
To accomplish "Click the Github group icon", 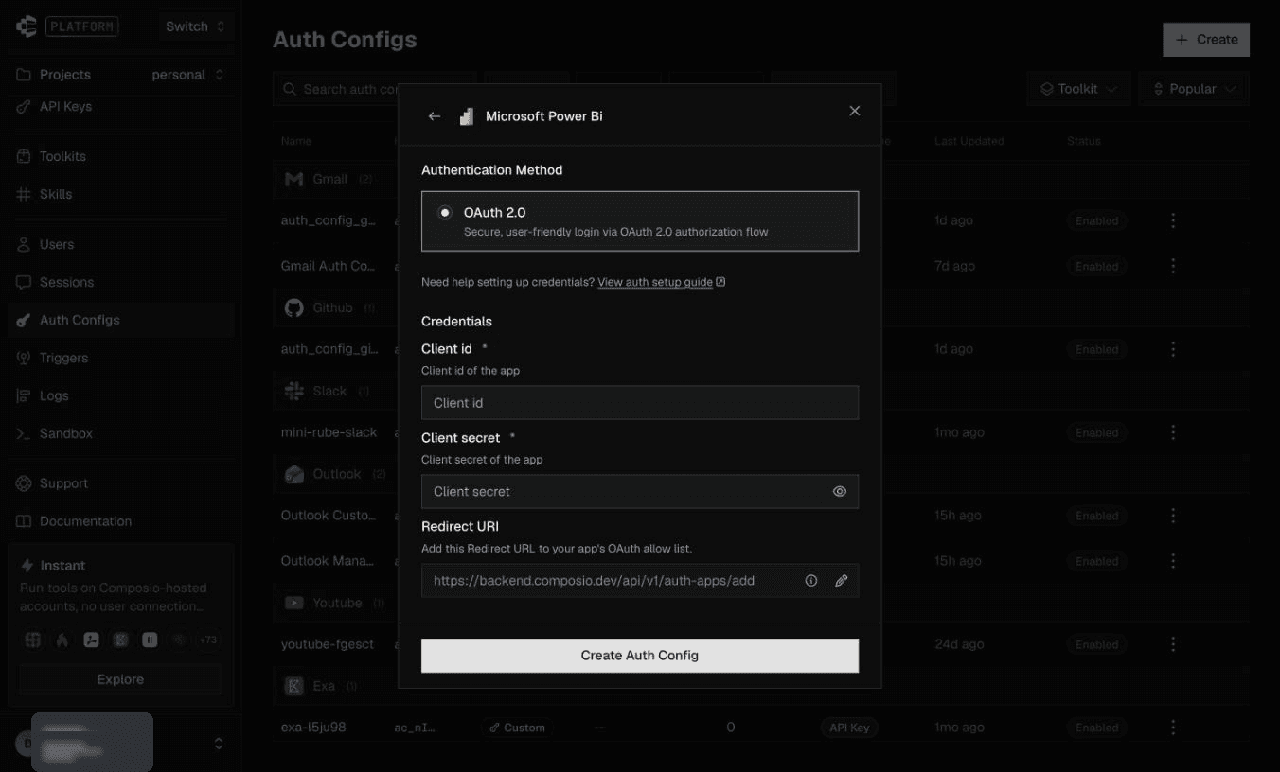I will click(x=294, y=307).
